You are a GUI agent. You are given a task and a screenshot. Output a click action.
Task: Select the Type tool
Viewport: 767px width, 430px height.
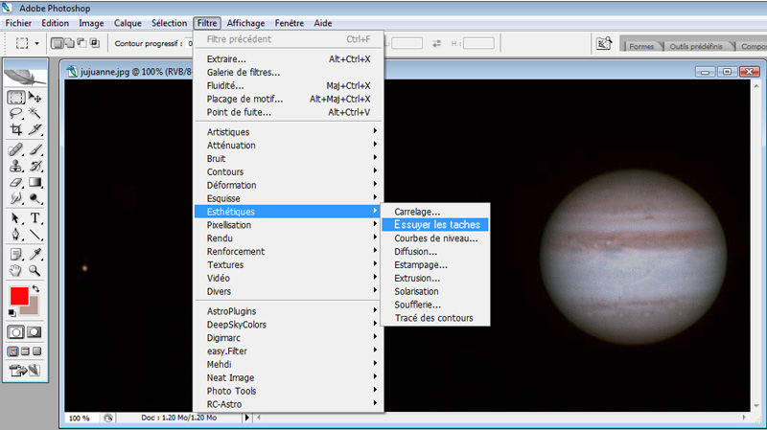coord(35,218)
